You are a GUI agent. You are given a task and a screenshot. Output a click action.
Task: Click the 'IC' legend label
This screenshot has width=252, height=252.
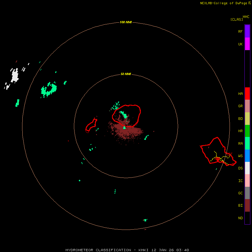(x=240, y=181)
